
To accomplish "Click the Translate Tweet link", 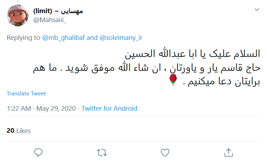I will coord(26,94).
